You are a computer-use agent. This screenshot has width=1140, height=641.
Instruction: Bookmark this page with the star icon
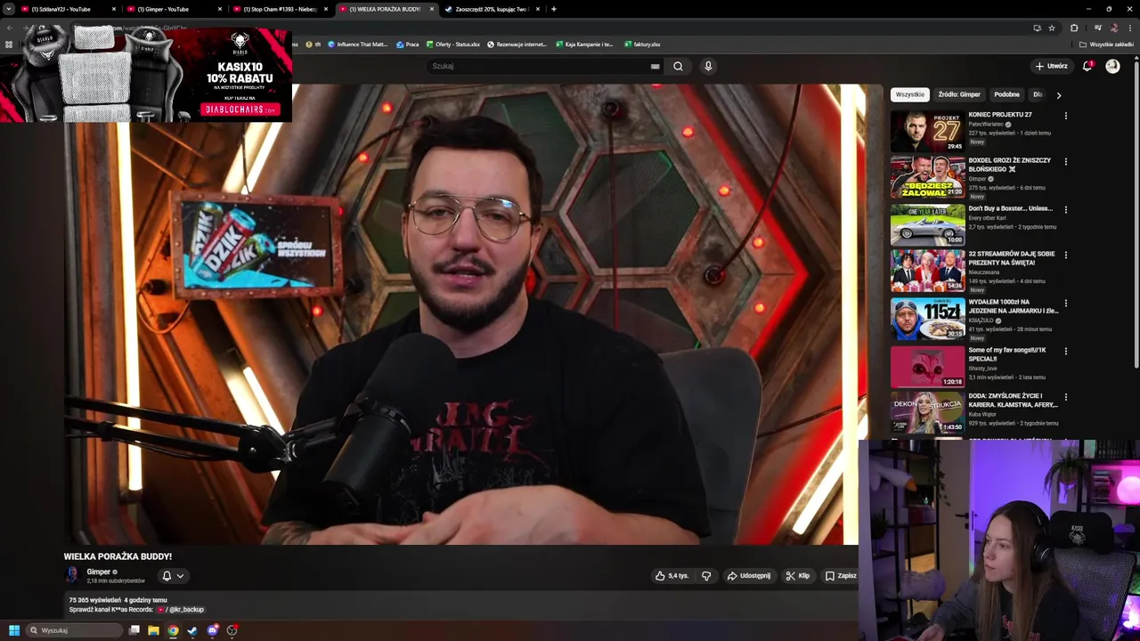click(1051, 28)
